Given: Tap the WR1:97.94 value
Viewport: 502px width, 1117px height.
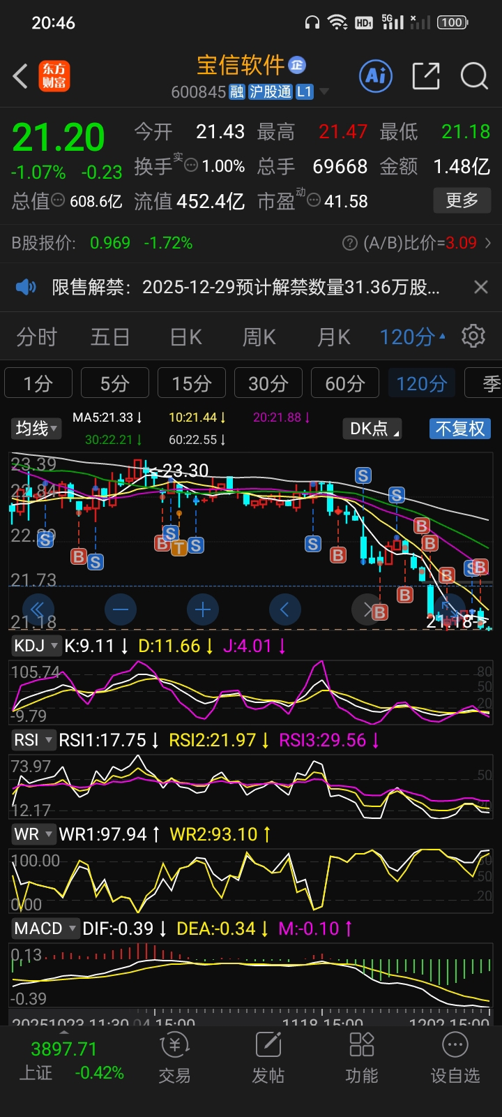Looking at the screenshot, I should click(x=109, y=834).
